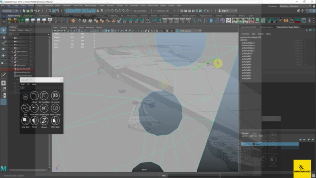This screenshot has height=178, width=316.
Task: Click the No Live Surface field
Action: tap(140, 11)
